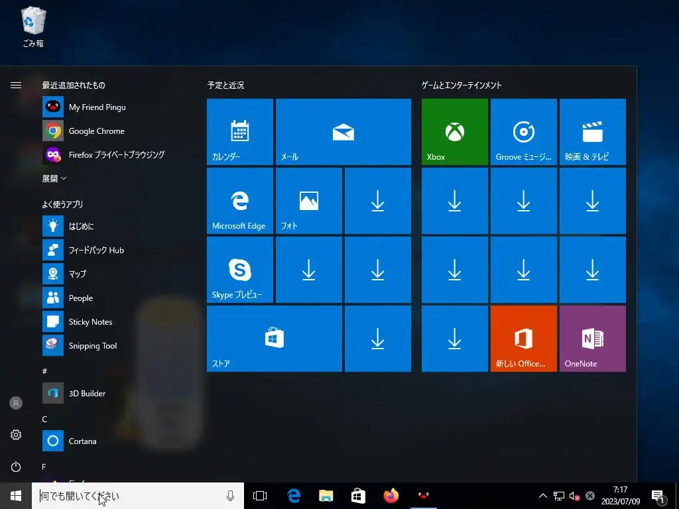This screenshot has width=679, height=509.
Task: Open the はじめに app
Action: (115, 226)
